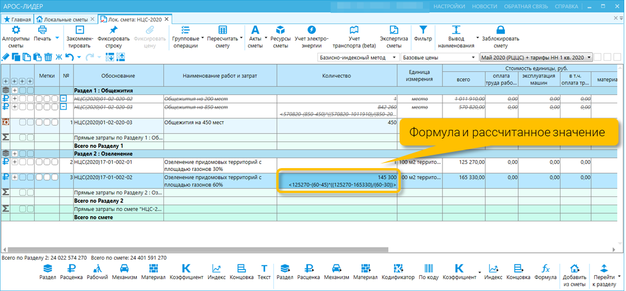Open Учет электроэнергии tool
Viewport: 626px width, 291px height.
(x=312, y=37)
